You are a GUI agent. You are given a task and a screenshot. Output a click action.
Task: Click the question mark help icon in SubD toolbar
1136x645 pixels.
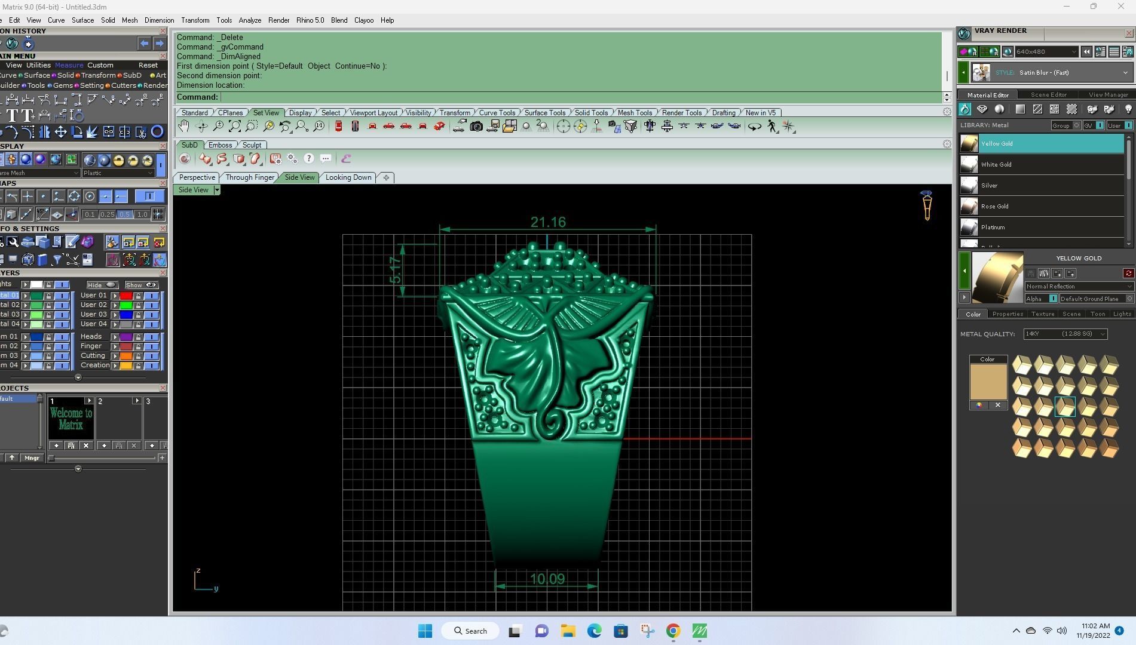pos(309,158)
